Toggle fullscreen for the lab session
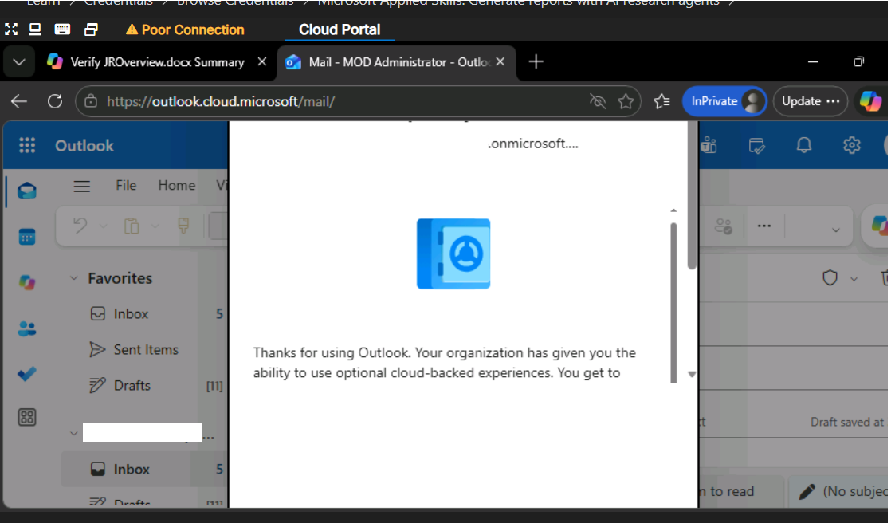Screen dimensions: 895x523 click(x=11, y=29)
